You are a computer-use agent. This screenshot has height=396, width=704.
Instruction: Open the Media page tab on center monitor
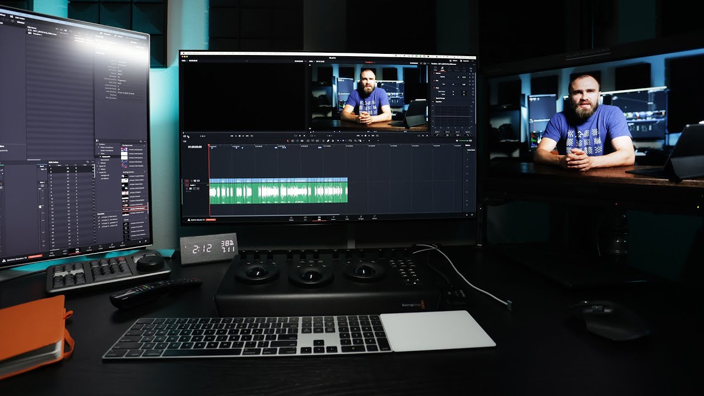click(x=291, y=219)
